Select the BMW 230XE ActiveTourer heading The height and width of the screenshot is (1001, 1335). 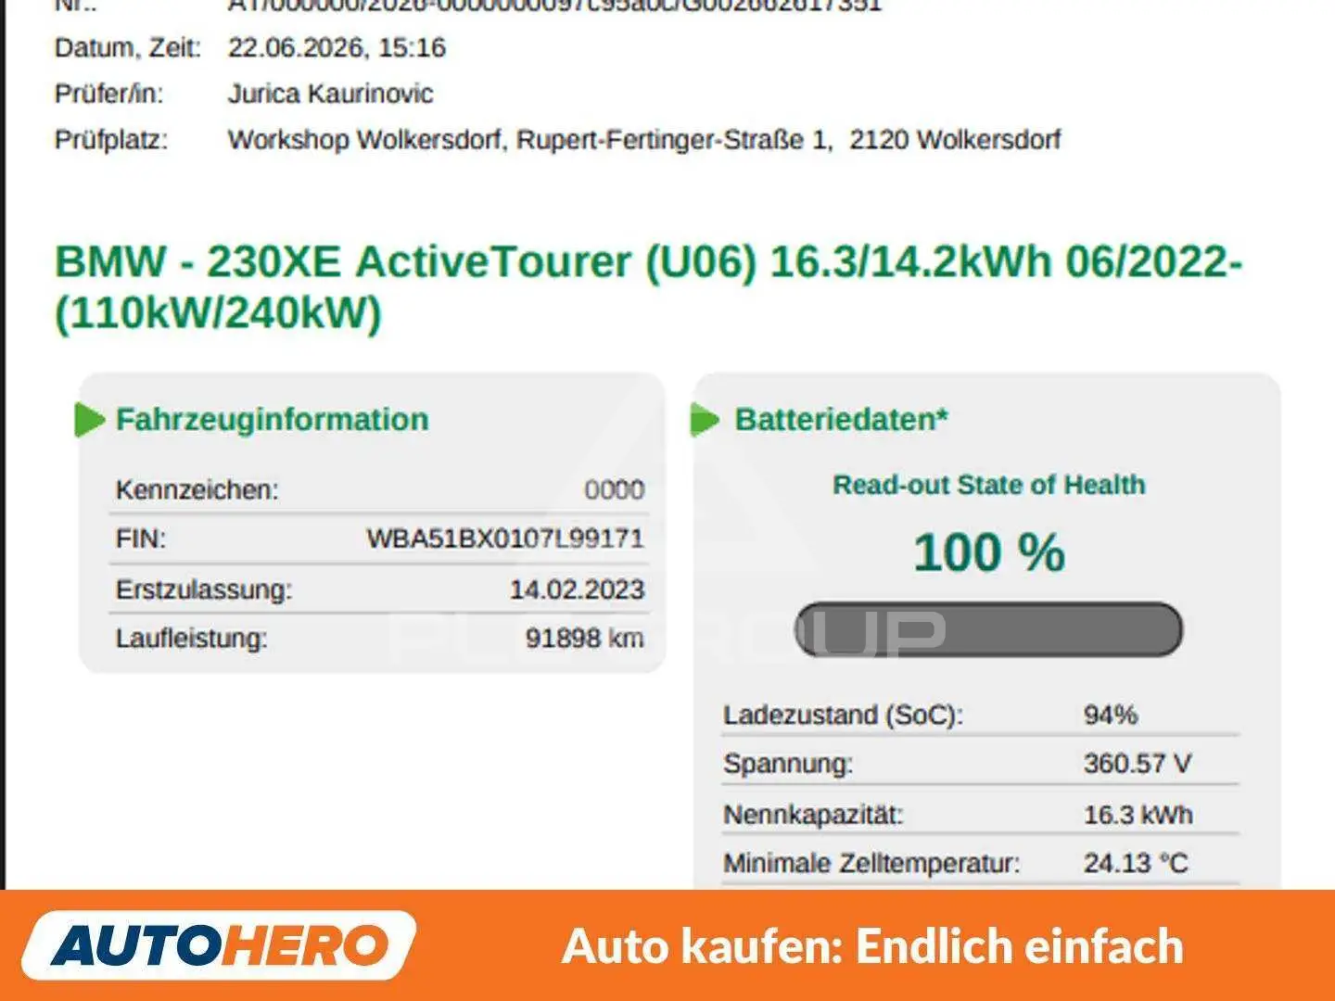[x=648, y=287]
